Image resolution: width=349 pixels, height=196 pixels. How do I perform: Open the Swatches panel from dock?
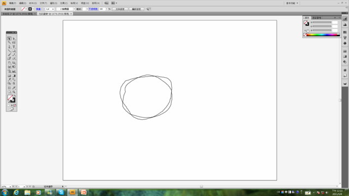click(345, 33)
